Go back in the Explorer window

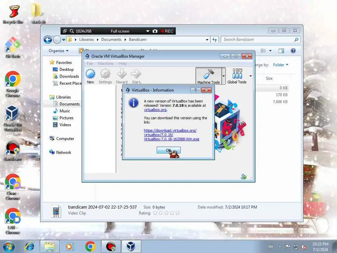tap(48, 40)
